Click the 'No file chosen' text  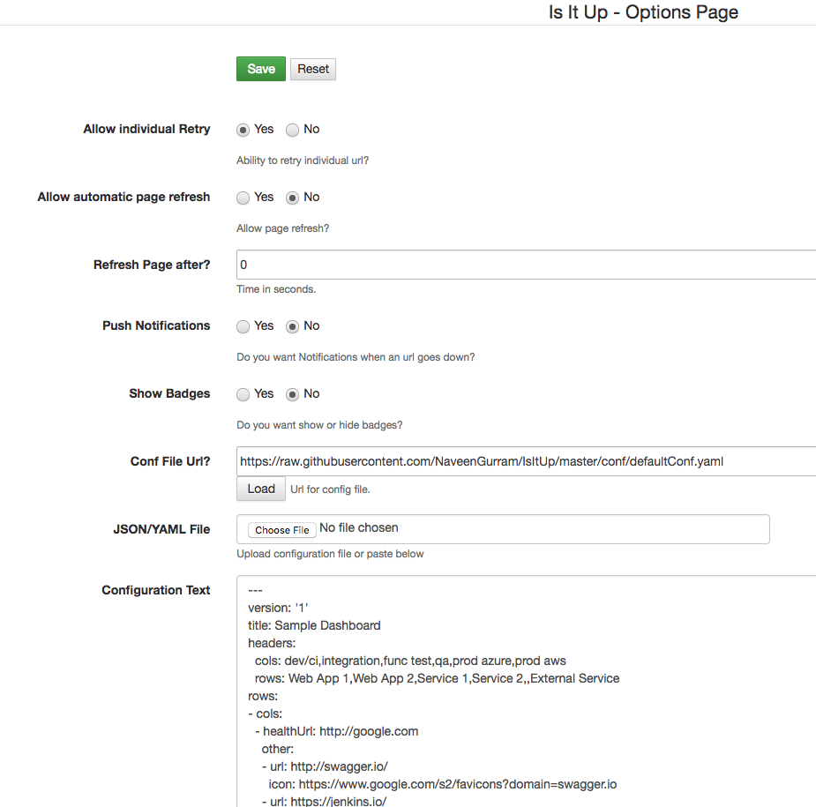click(358, 527)
